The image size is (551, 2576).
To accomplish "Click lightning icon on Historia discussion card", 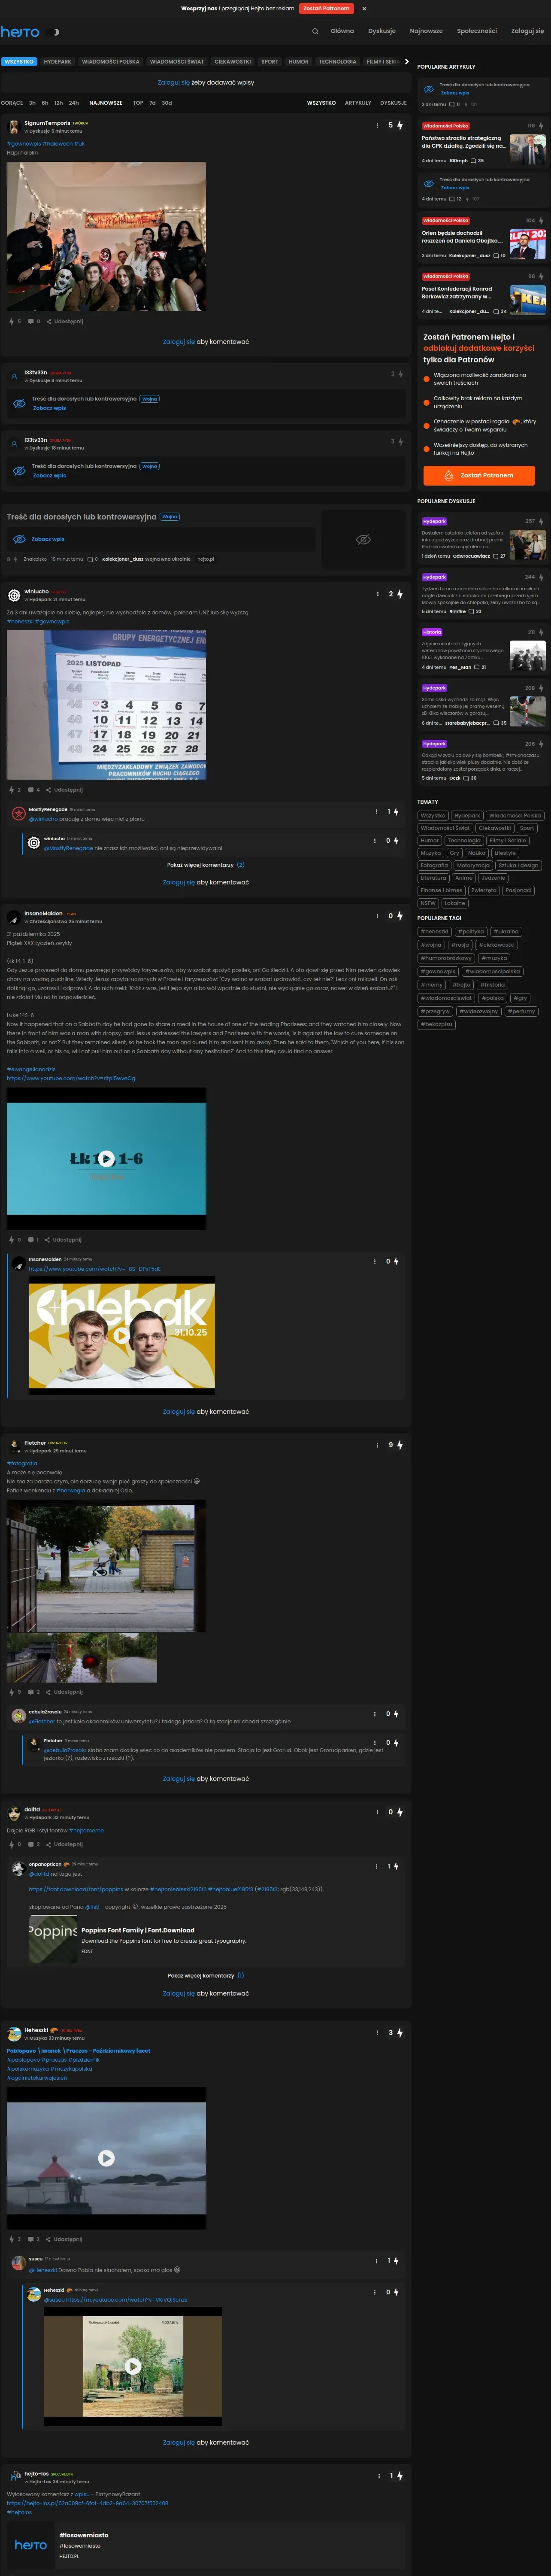I will [542, 632].
